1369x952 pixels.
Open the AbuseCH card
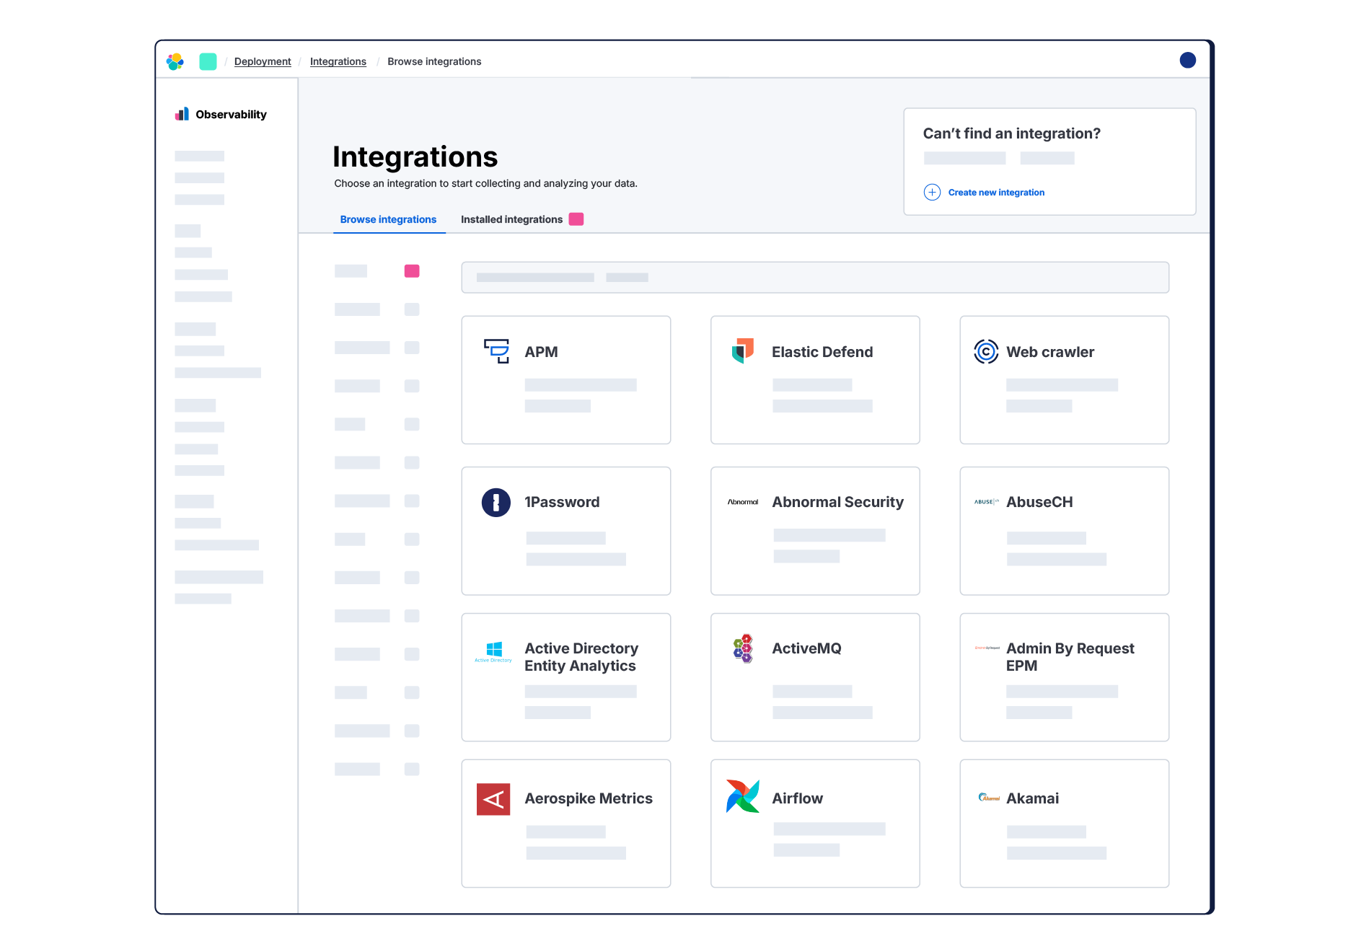(1065, 531)
